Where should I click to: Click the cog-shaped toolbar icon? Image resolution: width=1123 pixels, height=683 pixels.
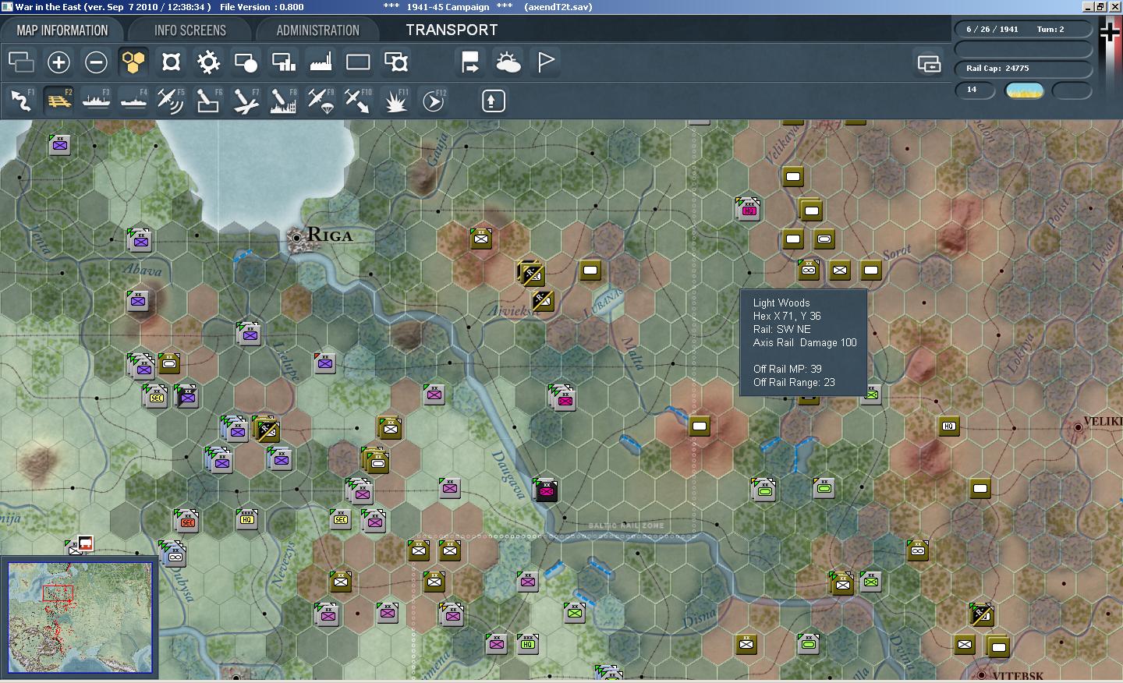point(208,62)
